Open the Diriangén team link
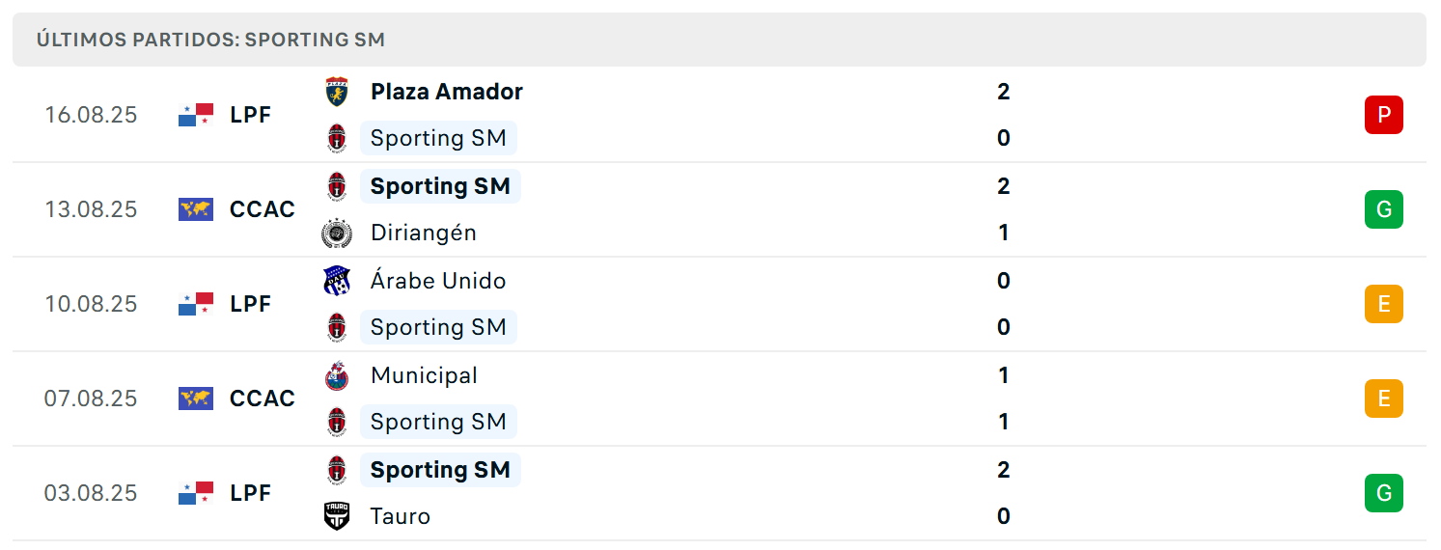The width and height of the screenshot is (1441, 550). (x=424, y=233)
